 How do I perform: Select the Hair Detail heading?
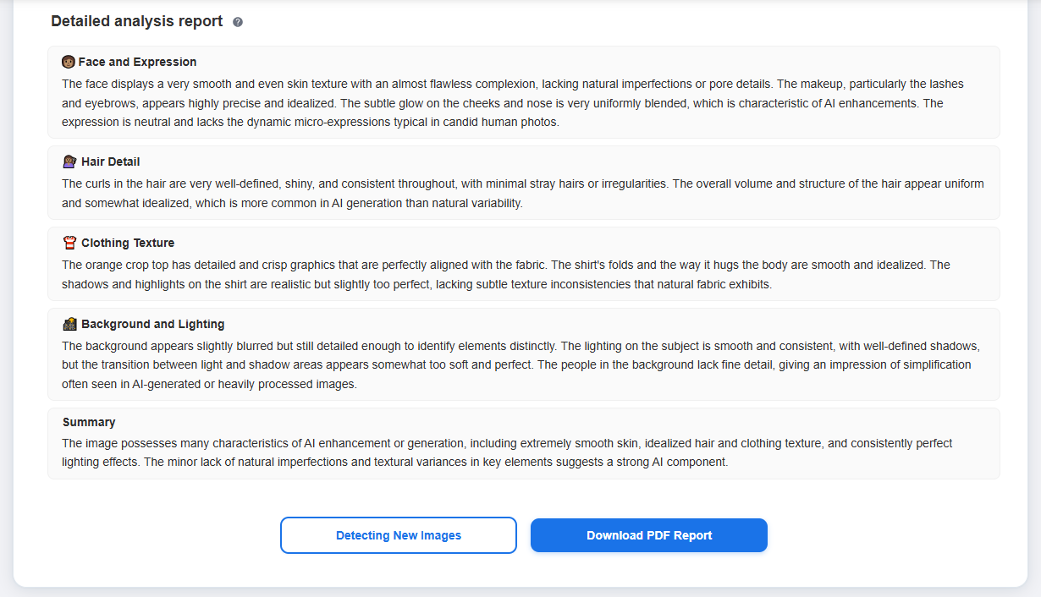point(111,162)
